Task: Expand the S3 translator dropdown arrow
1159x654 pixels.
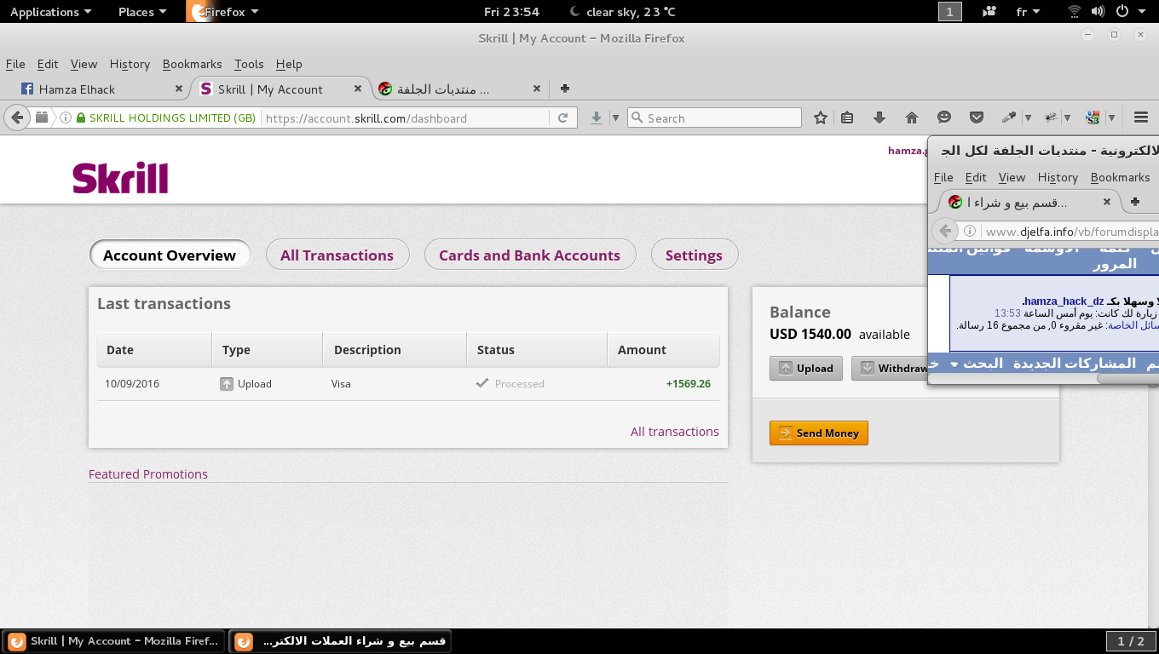Action: tap(1111, 118)
